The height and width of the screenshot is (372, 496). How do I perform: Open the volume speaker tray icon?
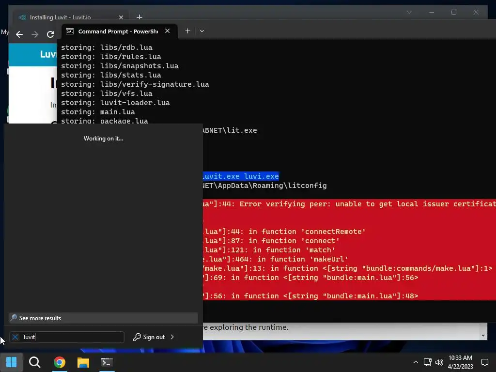(439, 362)
